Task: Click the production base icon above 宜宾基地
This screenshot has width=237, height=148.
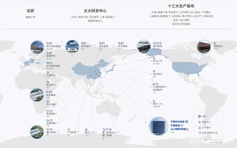Action: [50, 92]
